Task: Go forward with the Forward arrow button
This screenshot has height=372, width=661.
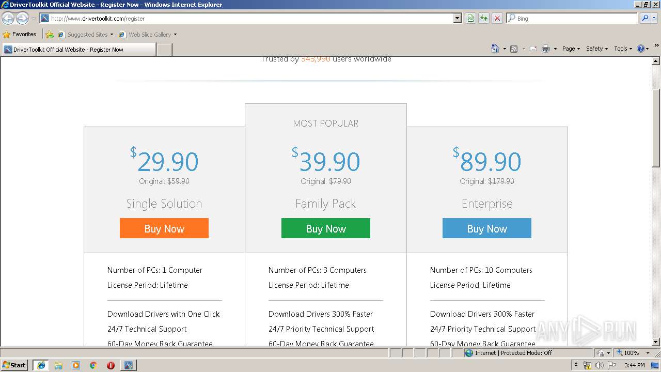Action: [x=22, y=18]
